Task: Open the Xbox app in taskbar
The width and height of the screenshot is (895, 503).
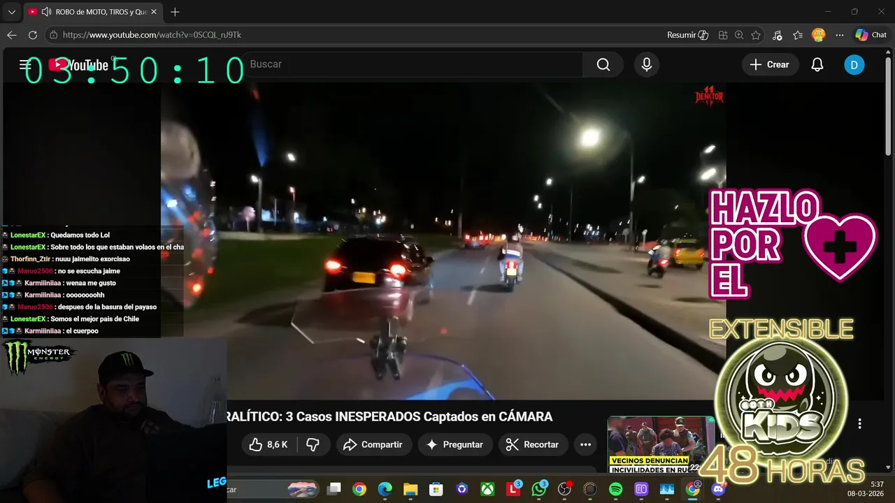Action: point(487,489)
